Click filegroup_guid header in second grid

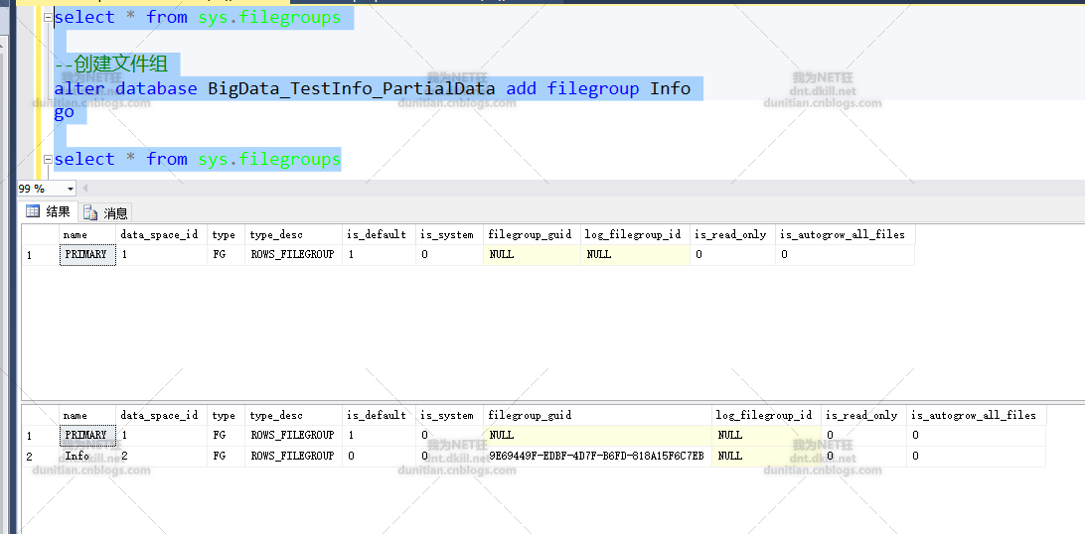coord(597,415)
